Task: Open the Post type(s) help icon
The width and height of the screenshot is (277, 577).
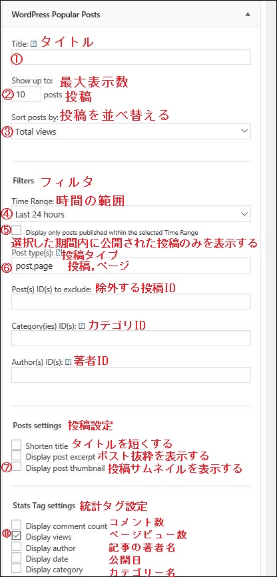Action: [x=59, y=253]
